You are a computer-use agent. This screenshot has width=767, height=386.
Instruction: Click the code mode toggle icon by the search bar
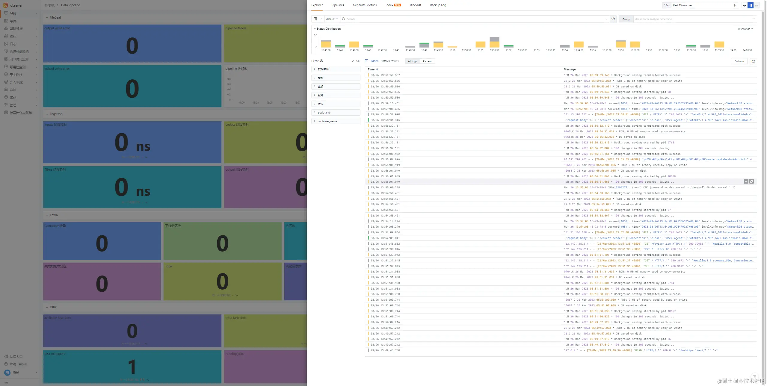(x=613, y=19)
